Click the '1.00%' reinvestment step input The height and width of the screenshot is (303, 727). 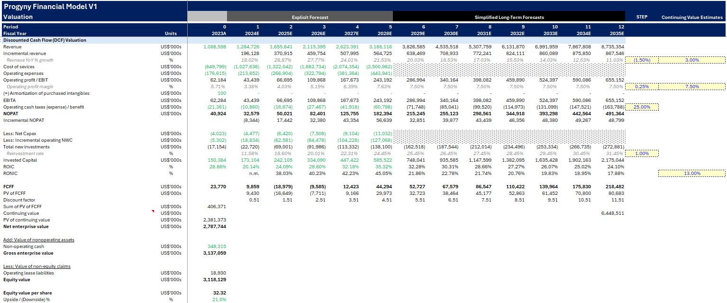tap(642, 153)
